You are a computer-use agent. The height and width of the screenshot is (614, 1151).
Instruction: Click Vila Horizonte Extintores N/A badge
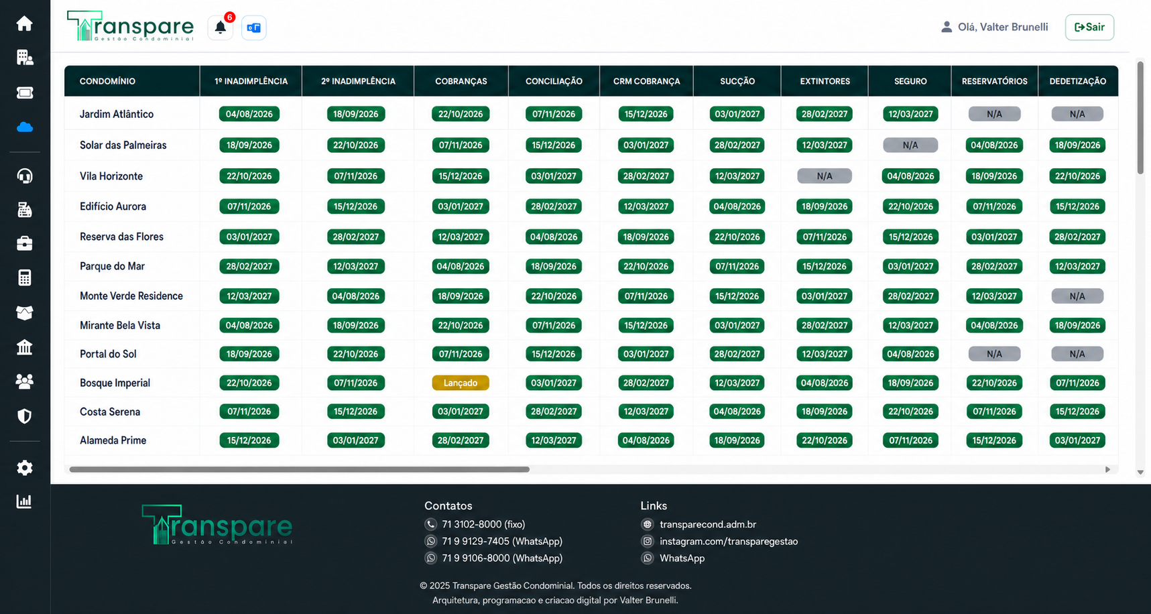pos(825,176)
